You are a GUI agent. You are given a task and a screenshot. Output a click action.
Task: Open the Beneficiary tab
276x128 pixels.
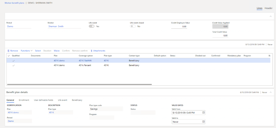[x=77, y=100]
